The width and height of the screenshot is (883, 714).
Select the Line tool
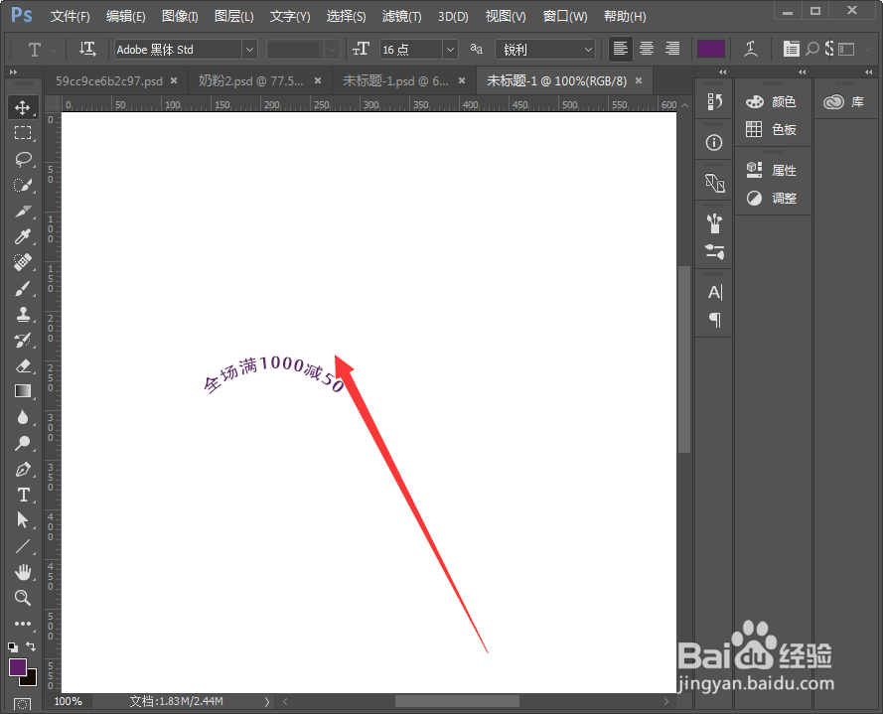point(23,545)
